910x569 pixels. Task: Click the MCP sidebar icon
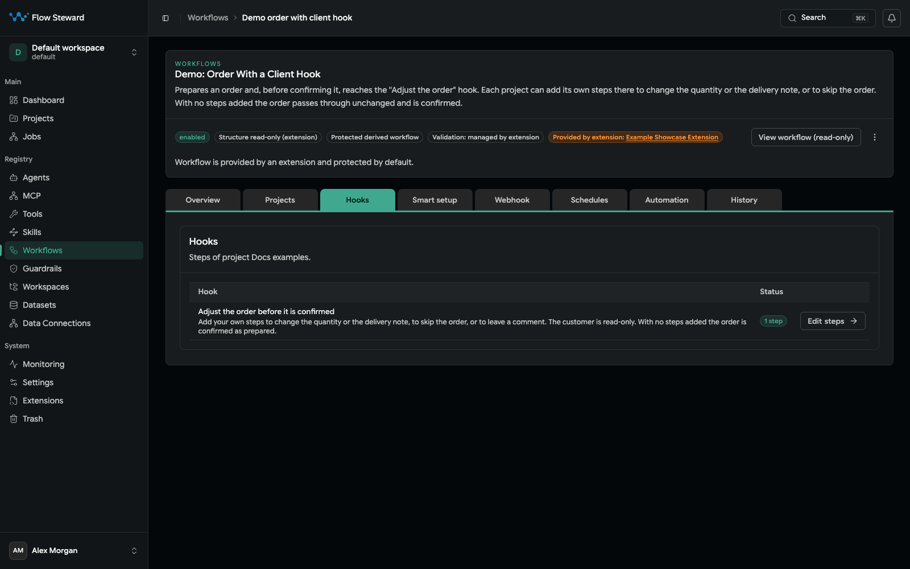coord(14,196)
